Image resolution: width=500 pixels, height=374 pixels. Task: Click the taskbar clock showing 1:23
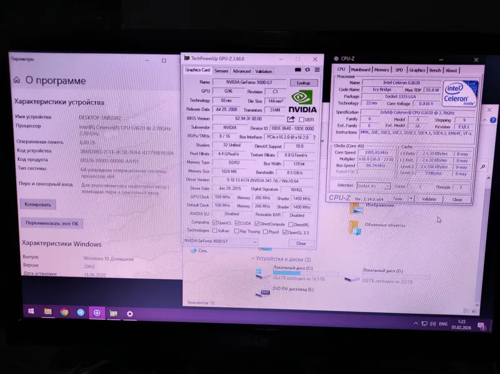pyautogui.click(x=461, y=325)
